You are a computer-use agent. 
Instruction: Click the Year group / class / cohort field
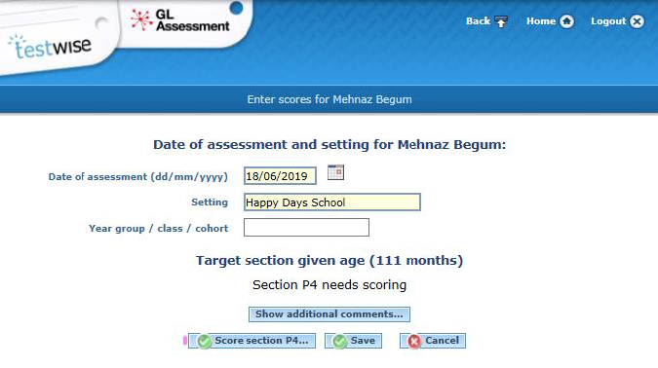[x=306, y=228]
